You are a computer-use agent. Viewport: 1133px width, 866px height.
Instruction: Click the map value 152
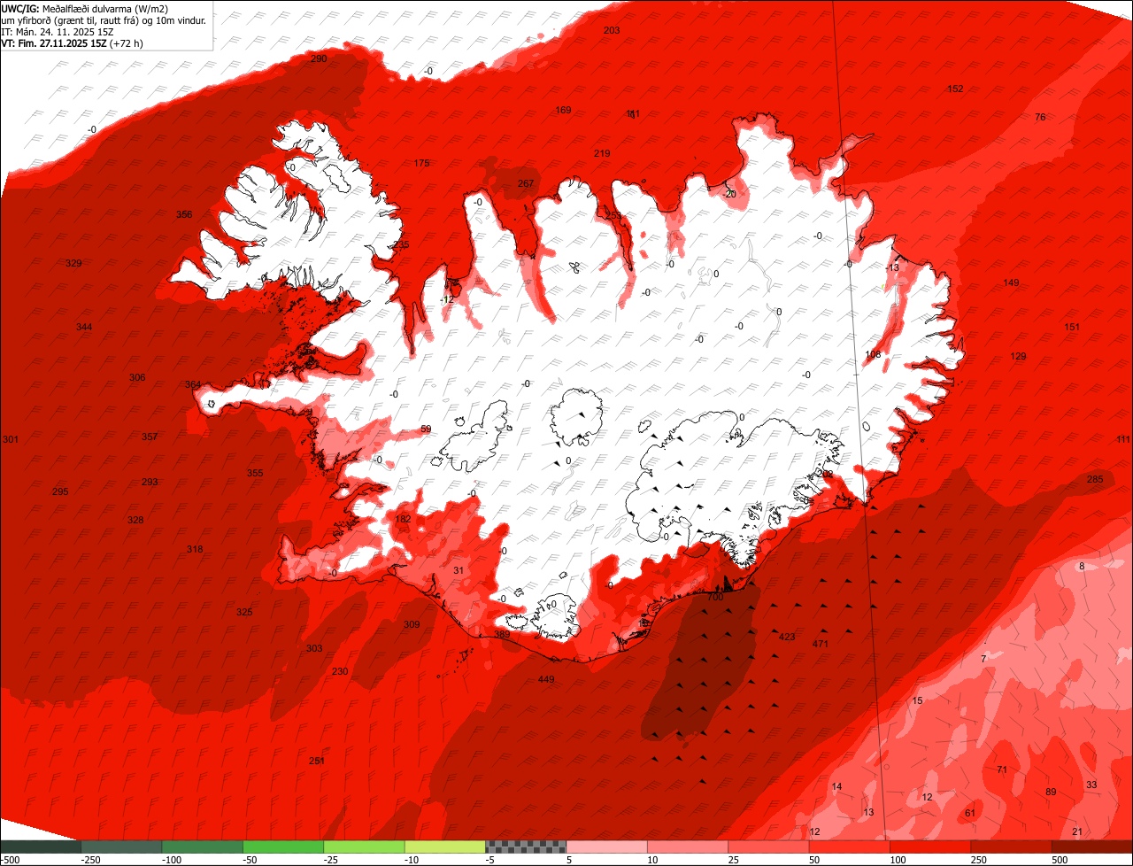point(955,89)
